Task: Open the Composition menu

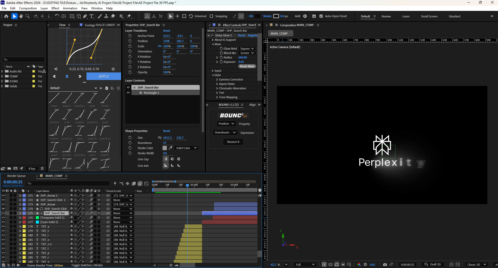Action: coord(28,8)
